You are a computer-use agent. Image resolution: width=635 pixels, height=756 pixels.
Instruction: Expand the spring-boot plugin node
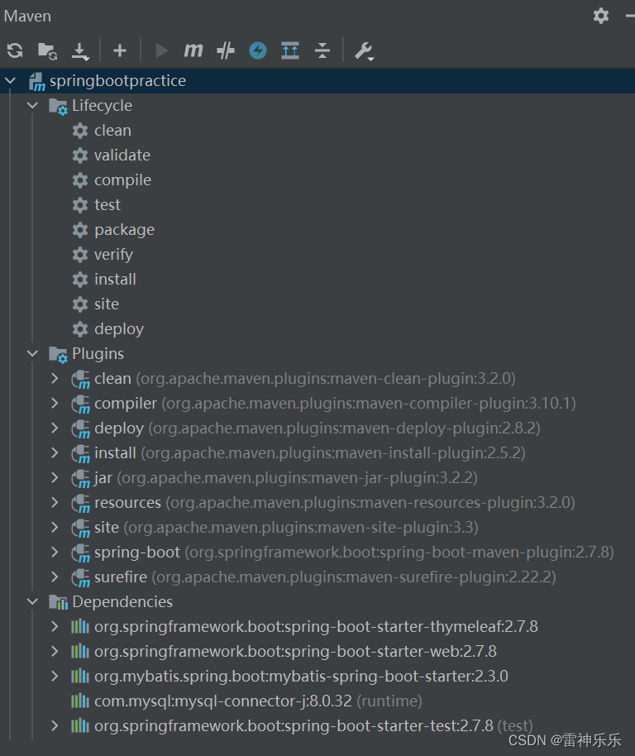pyautogui.click(x=54, y=552)
